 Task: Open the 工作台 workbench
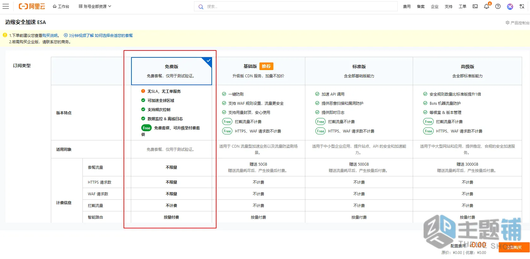61,6
